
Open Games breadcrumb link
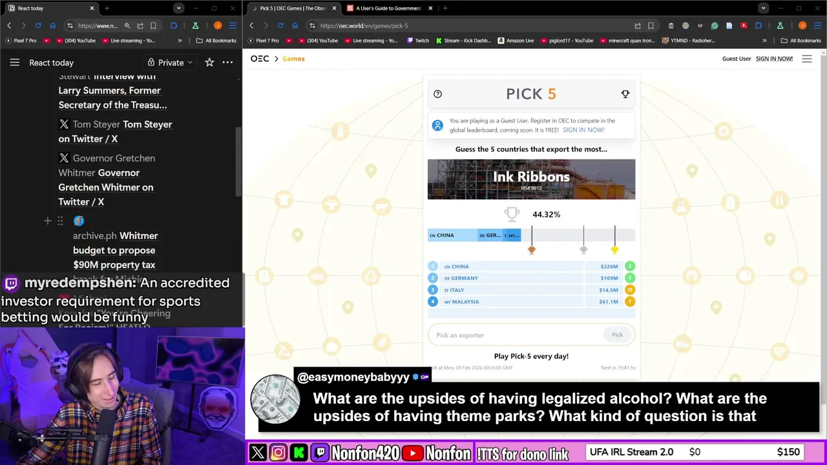293,59
